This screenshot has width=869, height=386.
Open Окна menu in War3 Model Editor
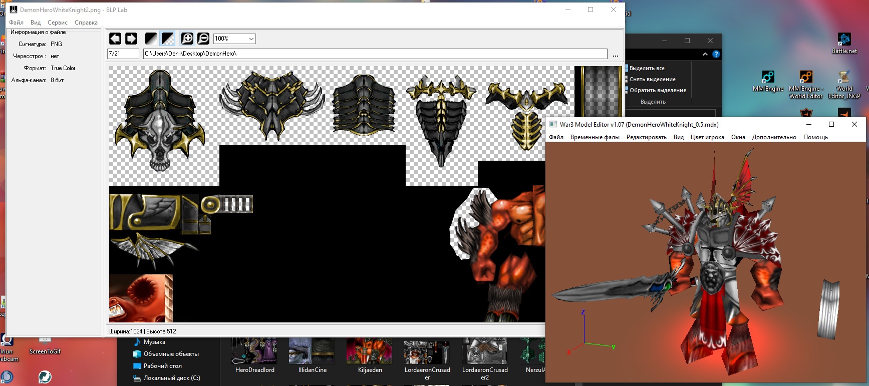738,137
